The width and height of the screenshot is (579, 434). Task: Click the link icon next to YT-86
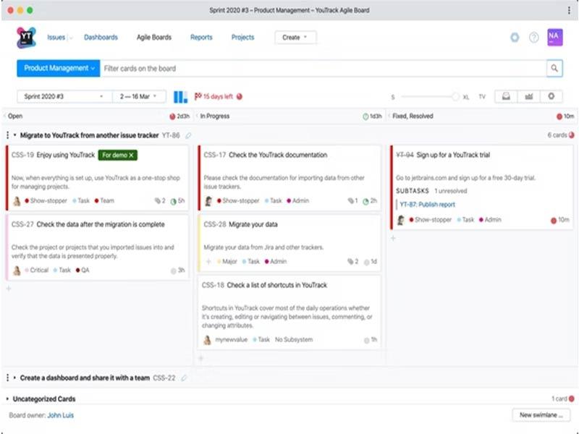click(x=188, y=135)
